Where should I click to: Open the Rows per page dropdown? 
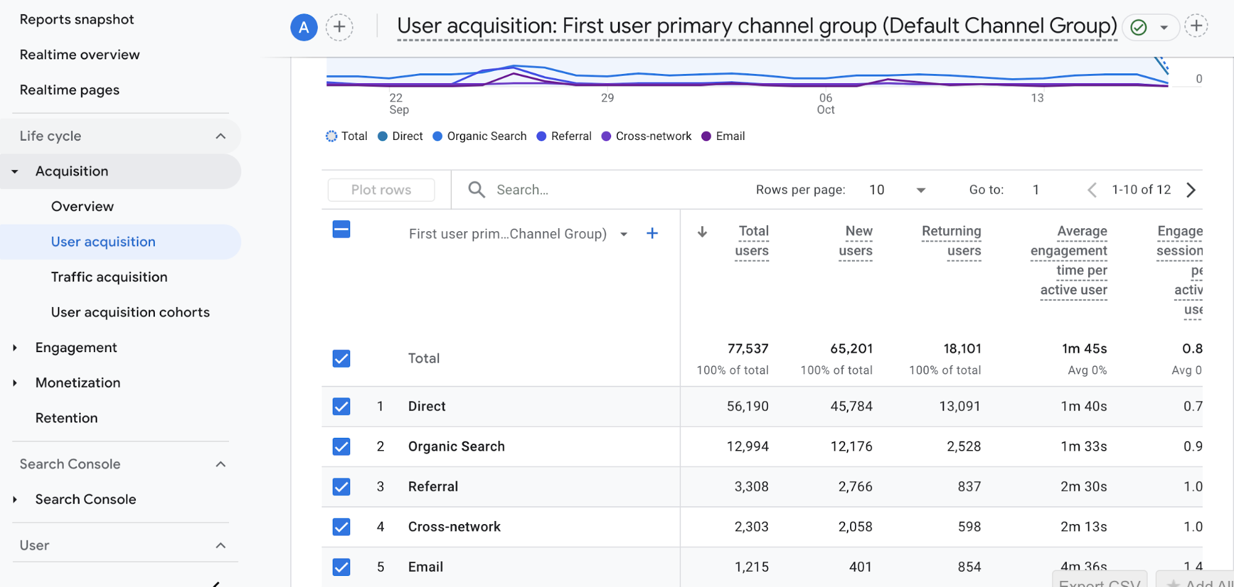click(x=897, y=190)
